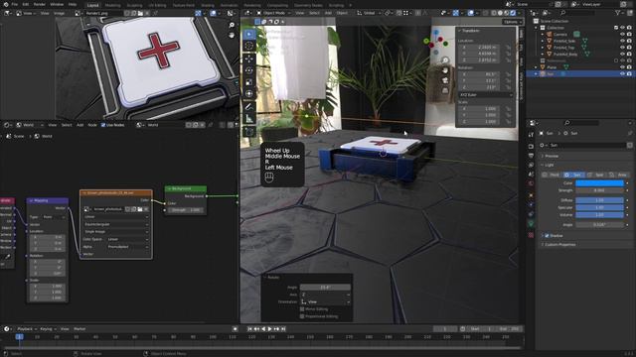The width and height of the screenshot is (636, 357).
Task: Open the Object Data light properties tab
Action: pyautogui.click(x=531, y=223)
